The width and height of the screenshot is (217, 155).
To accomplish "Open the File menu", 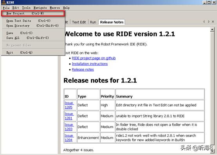I will click(6, 8).
